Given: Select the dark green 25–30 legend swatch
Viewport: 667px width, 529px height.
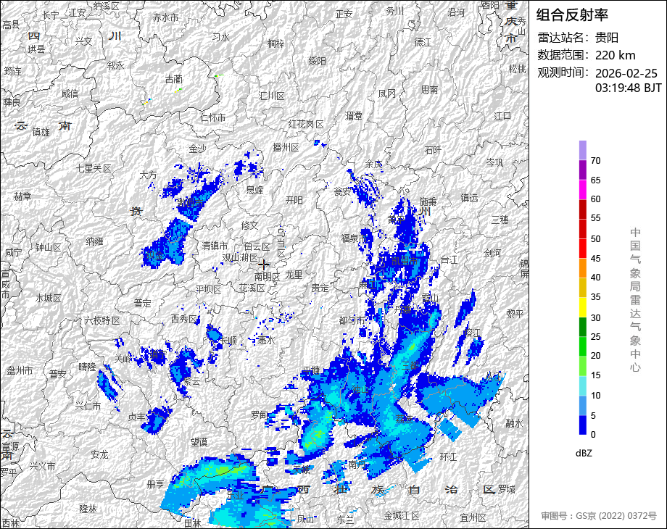Looking at the screenshot, I should pos(583,327).
